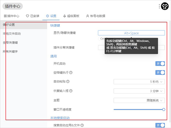Adjust the 窗口不透明度 slider handle
Viewport: 171px width, 128px height.
tap(164, 110)
